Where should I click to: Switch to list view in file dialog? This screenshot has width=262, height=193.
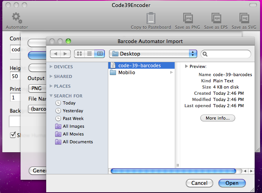89,54
